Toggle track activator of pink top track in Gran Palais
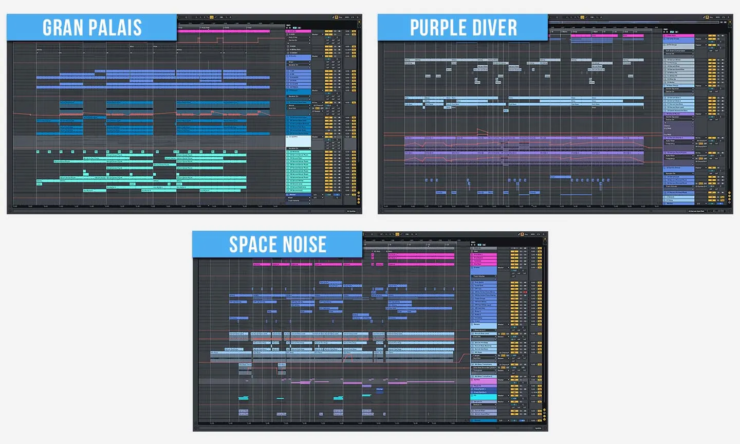 [328, 31]
